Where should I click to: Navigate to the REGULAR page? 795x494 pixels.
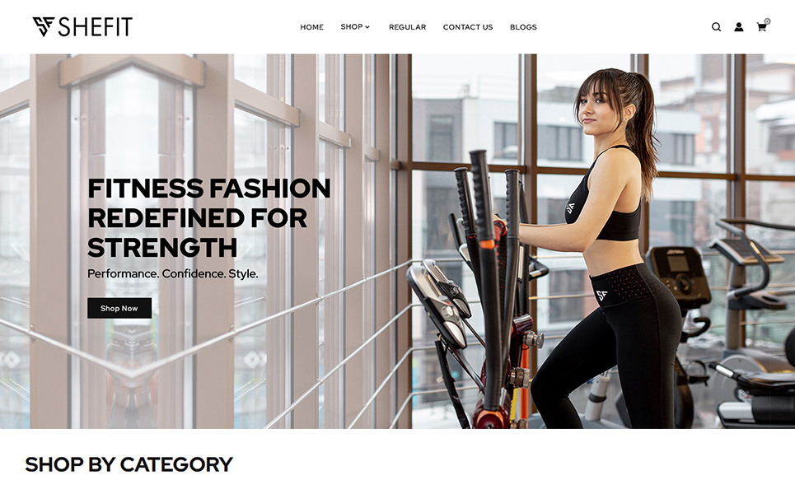407,27
